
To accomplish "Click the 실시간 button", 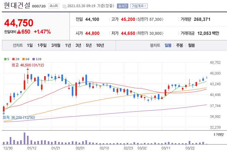I will (122, 6).
